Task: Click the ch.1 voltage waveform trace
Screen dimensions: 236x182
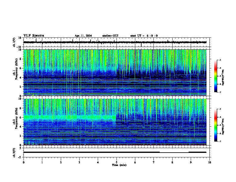Action: pos(115,42)
